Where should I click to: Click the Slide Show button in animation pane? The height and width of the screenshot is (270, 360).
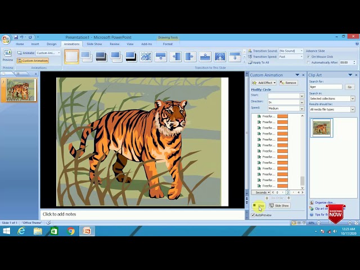(x=279, y=205)
